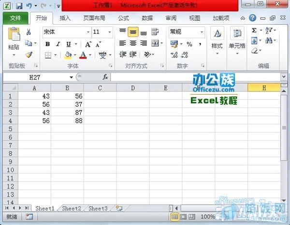
Task: Apply red Font Color A
Action: tap(83, 55)
